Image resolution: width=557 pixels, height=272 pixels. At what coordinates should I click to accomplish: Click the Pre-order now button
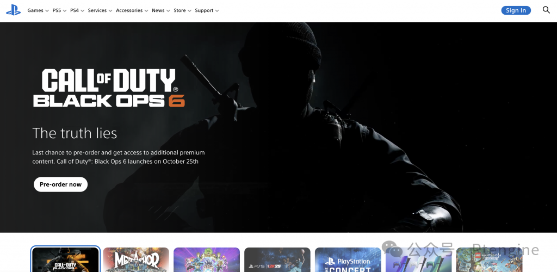pos(61,184)
